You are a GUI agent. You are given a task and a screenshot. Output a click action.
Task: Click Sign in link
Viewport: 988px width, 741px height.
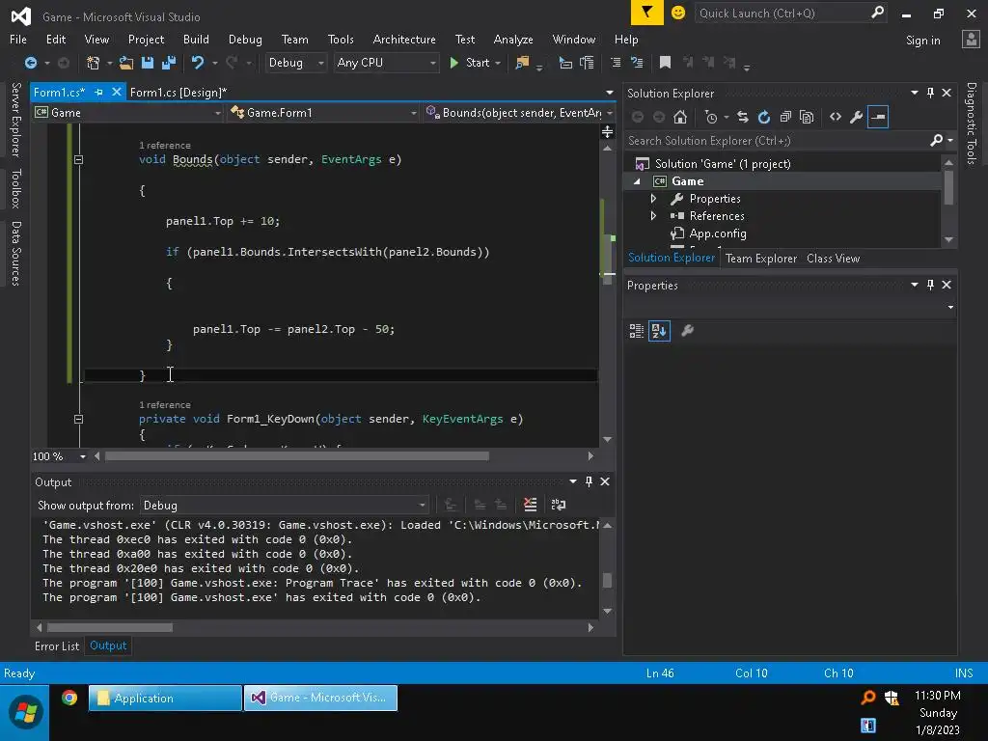click(922, 41)
